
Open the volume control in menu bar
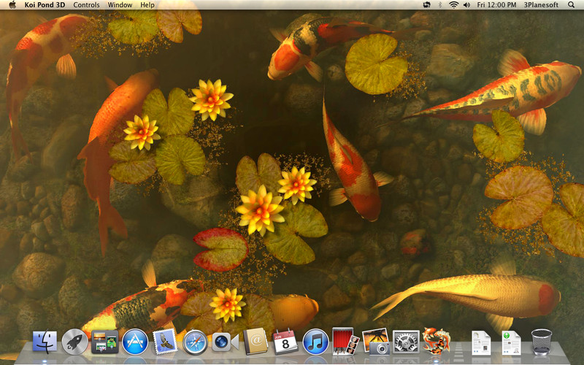467,5
